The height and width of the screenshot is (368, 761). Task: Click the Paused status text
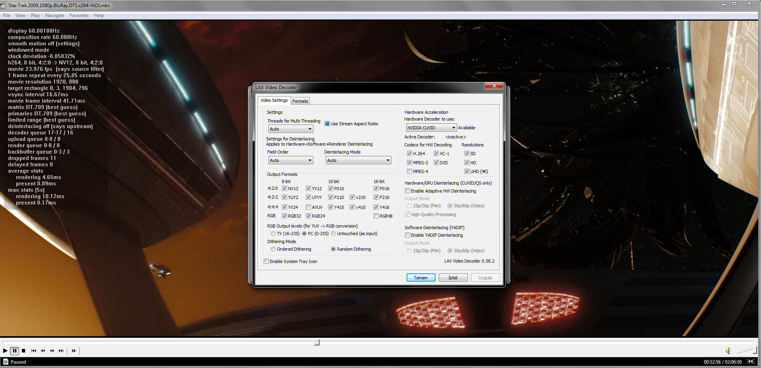(18, 362)
